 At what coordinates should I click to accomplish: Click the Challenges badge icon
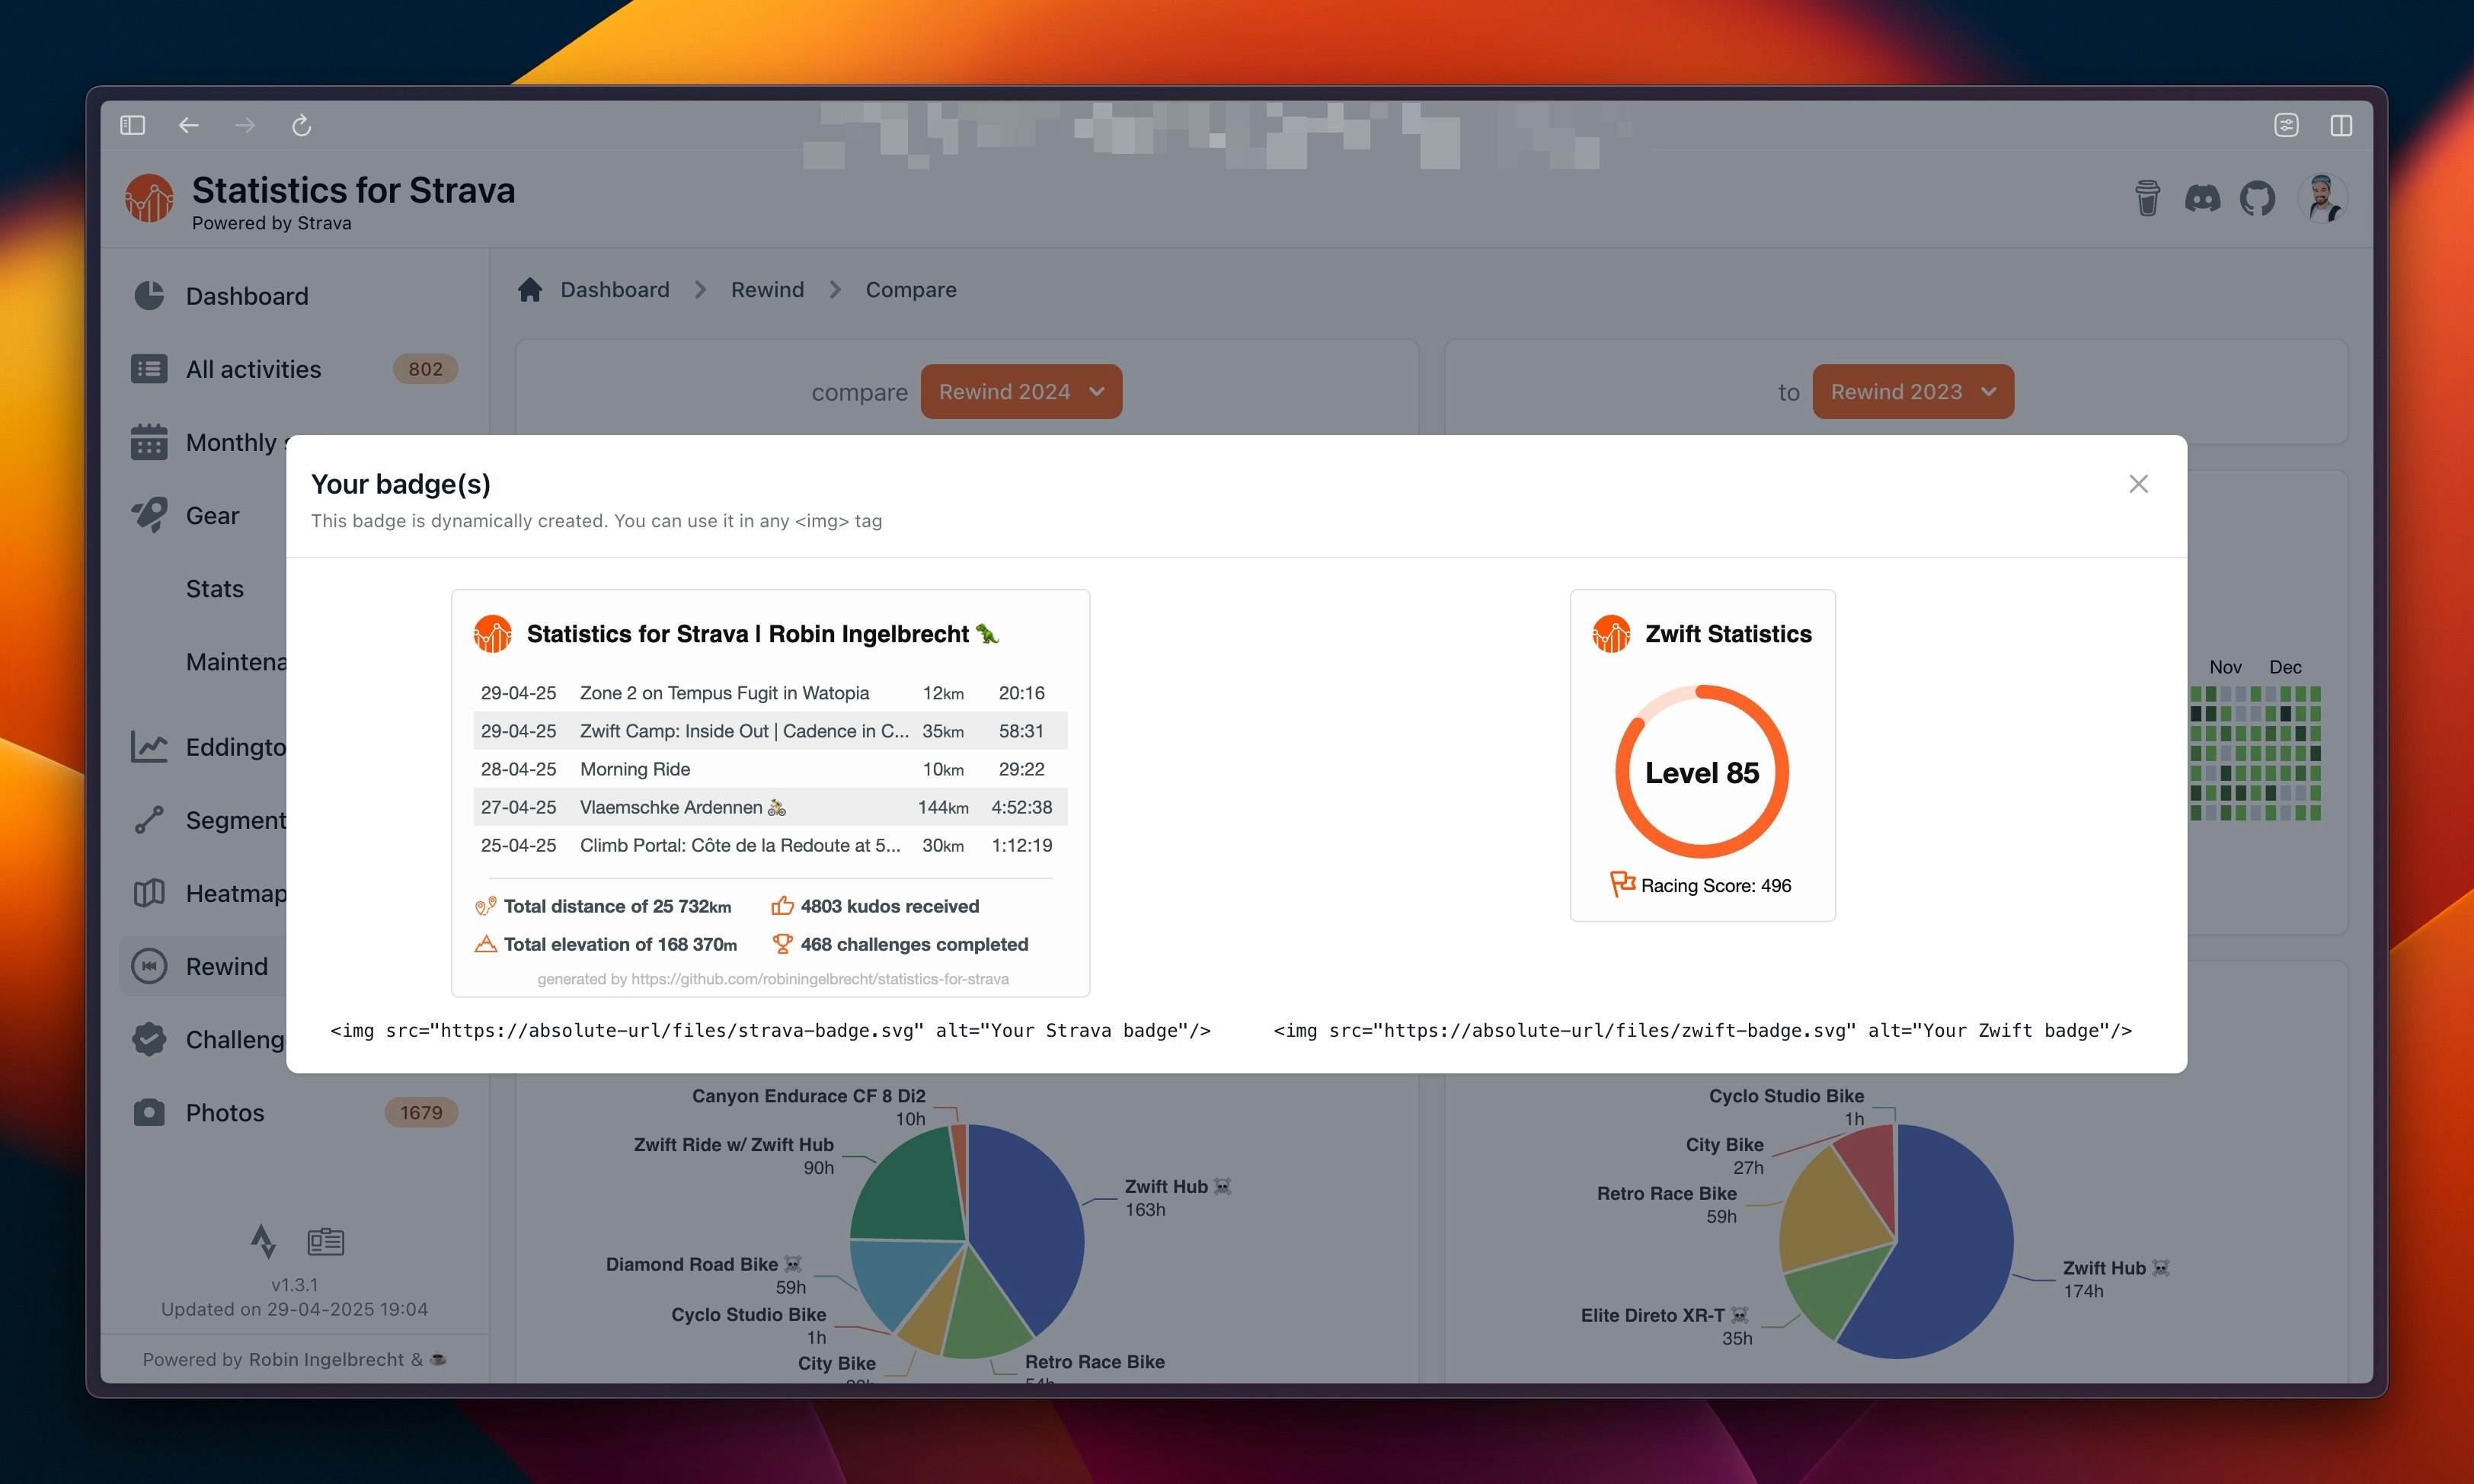[x=149, y=1039]
